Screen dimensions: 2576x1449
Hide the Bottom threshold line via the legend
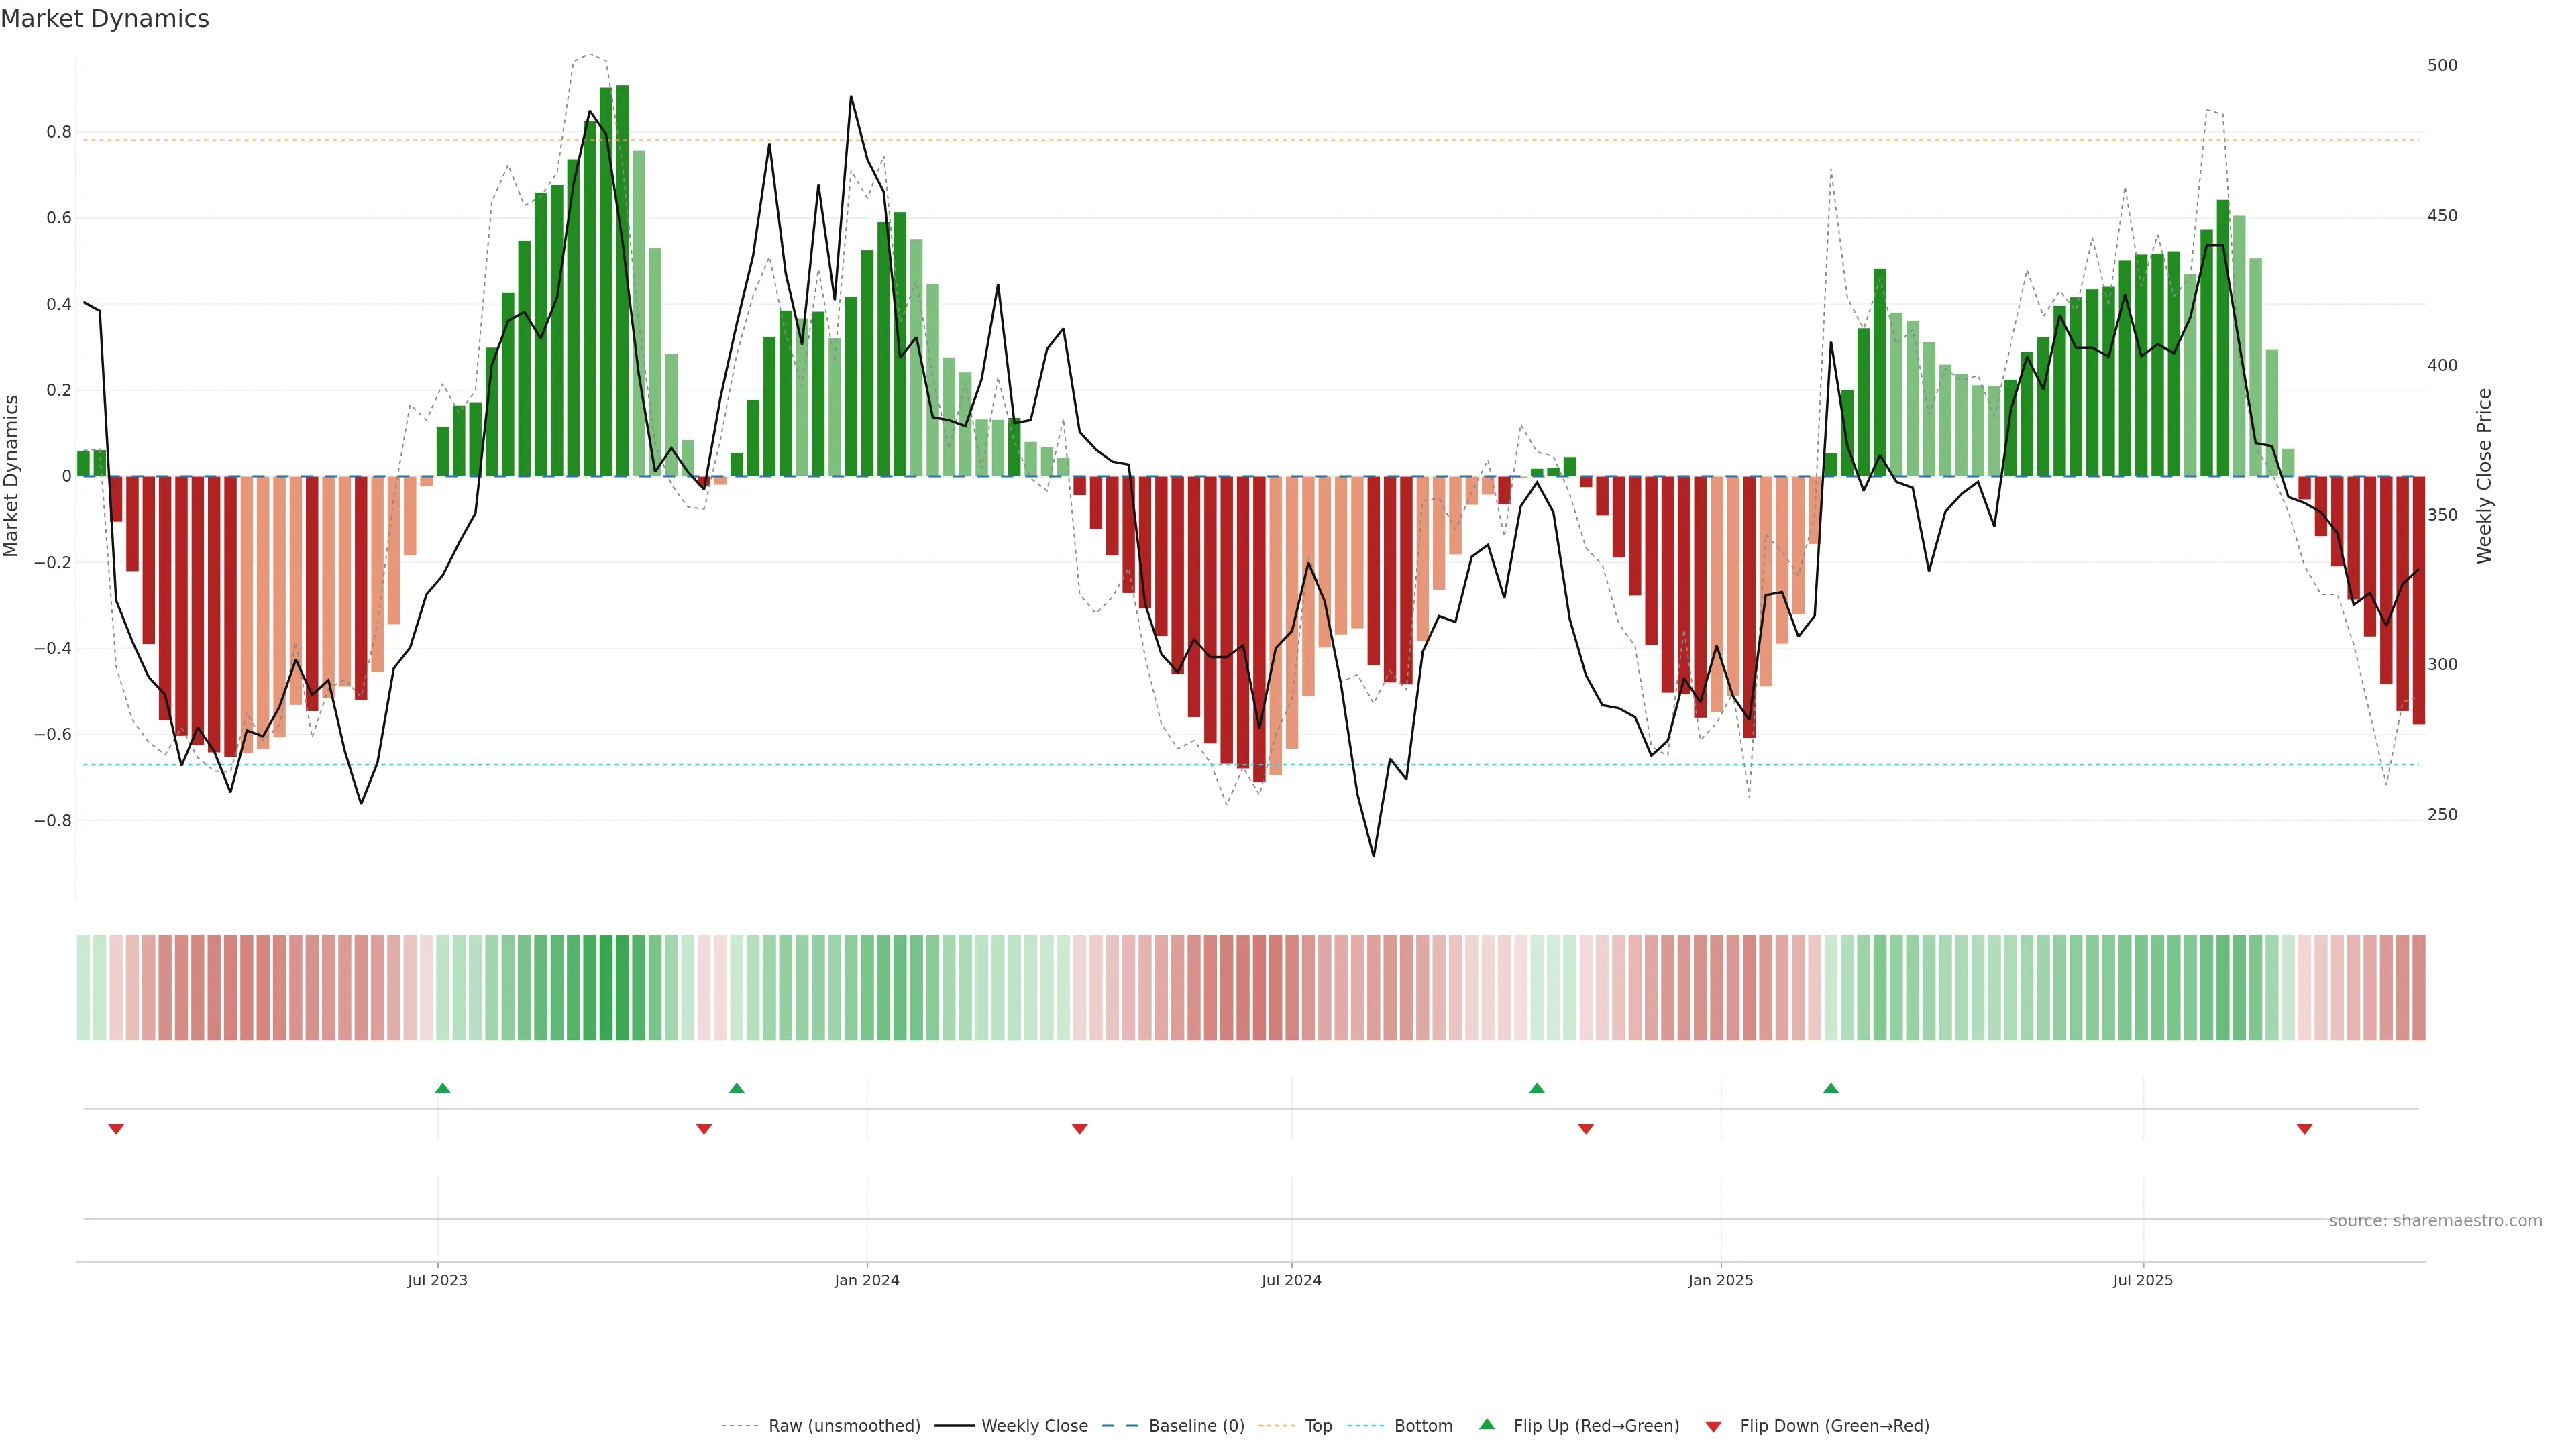tap(1423, 1426)
